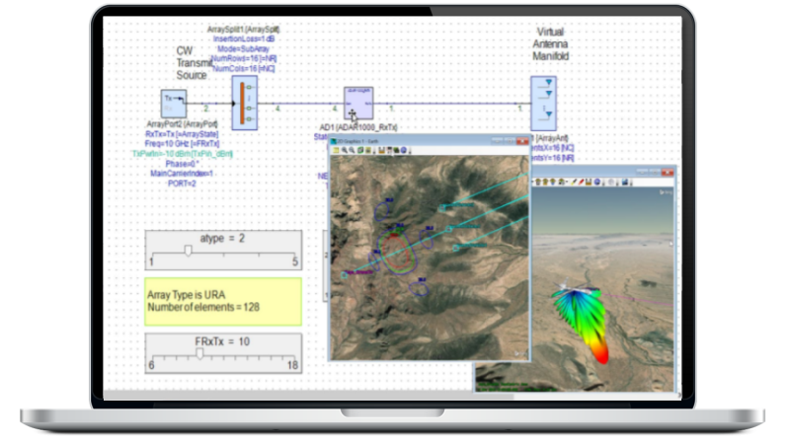Image resolution: width=790 pixels, height=444 pixels.
Task: Click the CW Transmit Source label
Action: (192, 66)
